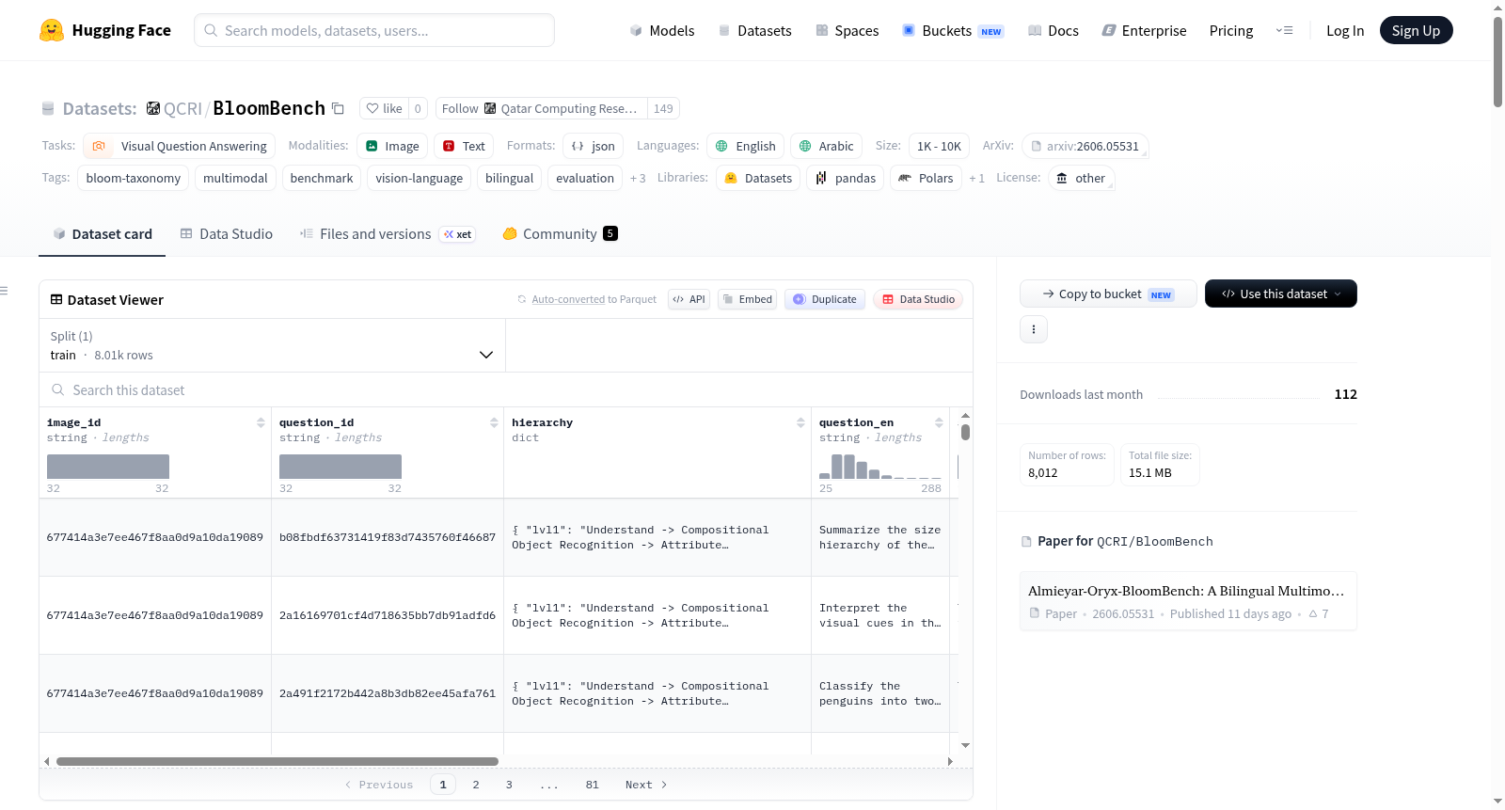This screenshot has height=810, width=1505.
Task: Go to Spaces
Action: (848, 30)
